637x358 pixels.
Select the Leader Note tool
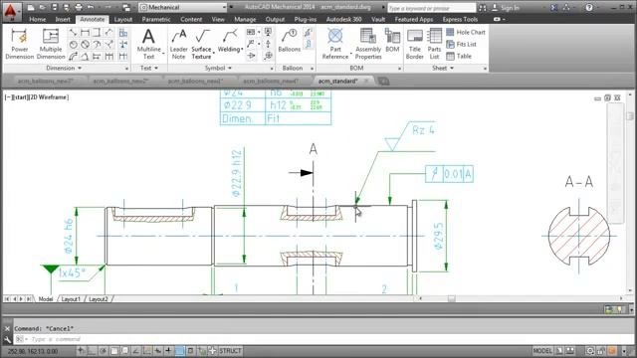(179, 44)
